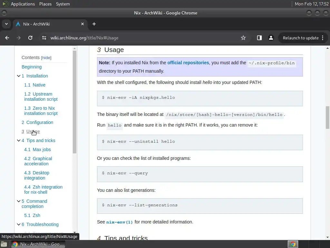Open a new tab with plus icon
The height and width of the screenshot is (248, 330).
[94, 24]
